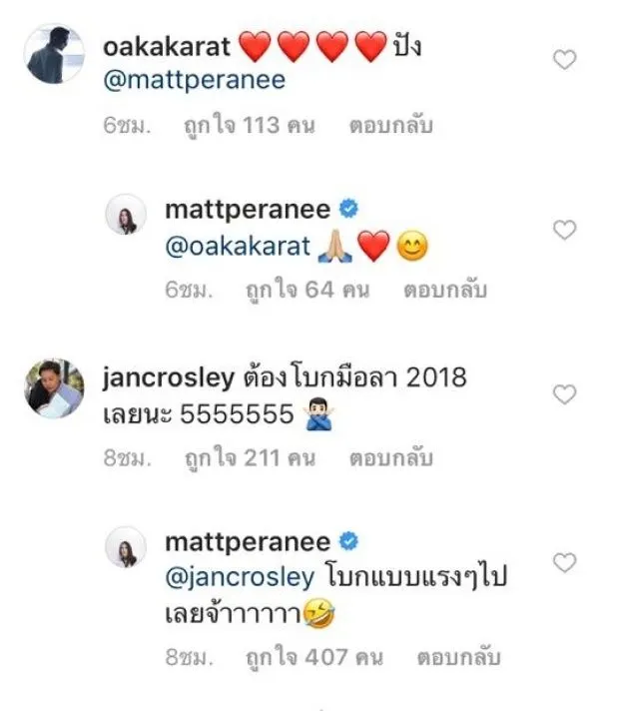Reply to oakakarat's comment via ตอบกลับ
Viewport: 619px width, 711px height.
click(391, 125)
